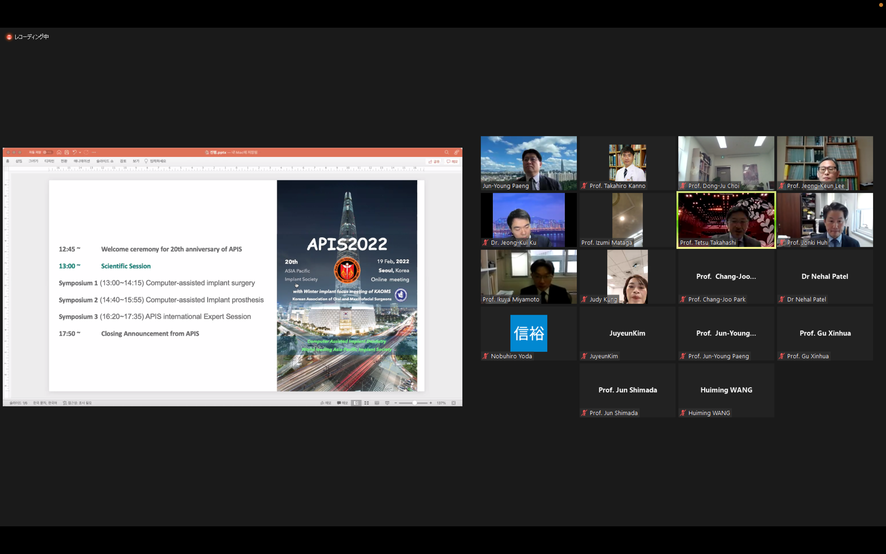Click muted mic icon beside Prof. Takahiro Kanno

(584, 186)
